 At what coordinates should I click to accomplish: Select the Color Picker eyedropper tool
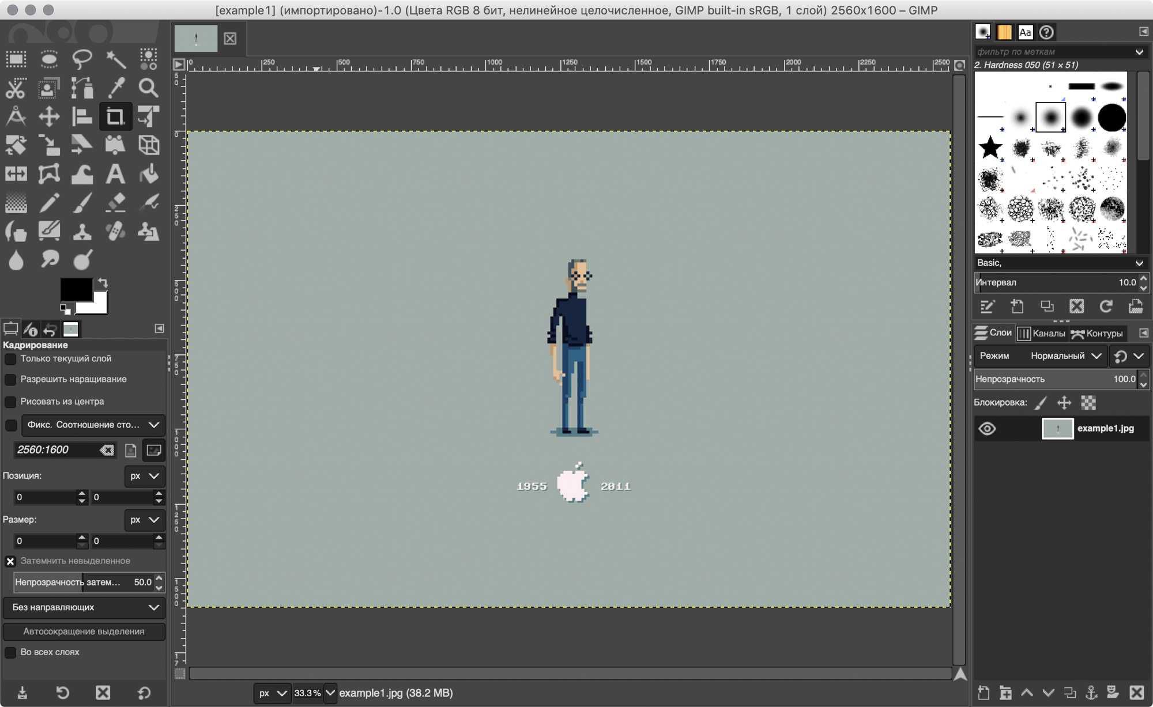coord(115,88)
